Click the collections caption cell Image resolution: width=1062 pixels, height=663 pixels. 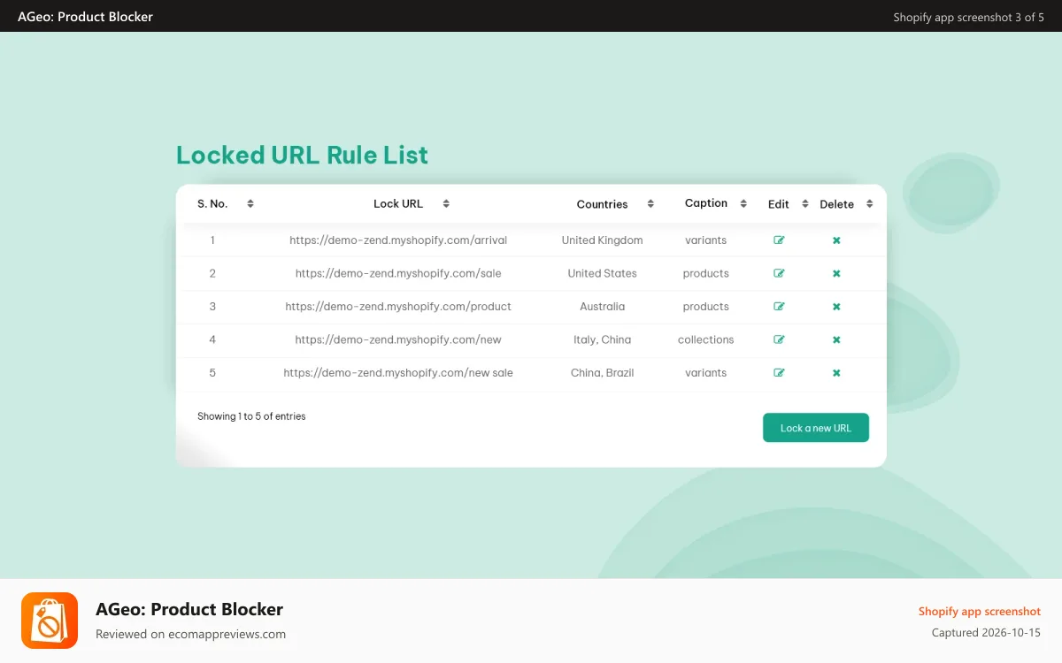[706, 339]
